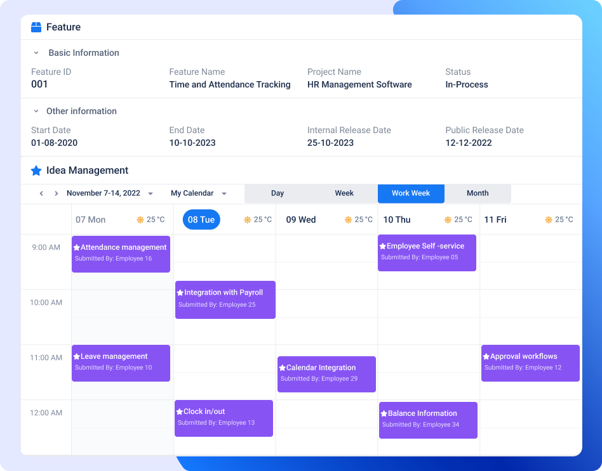Select the 09 Wed day header
This screenshot has height=471, width=602.
click(301, 220)
